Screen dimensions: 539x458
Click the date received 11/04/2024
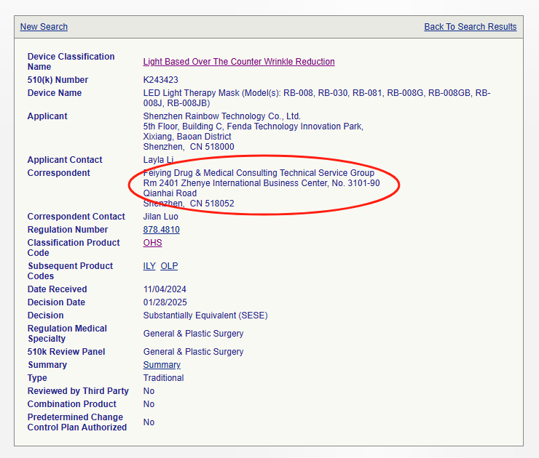click(165, 289)
